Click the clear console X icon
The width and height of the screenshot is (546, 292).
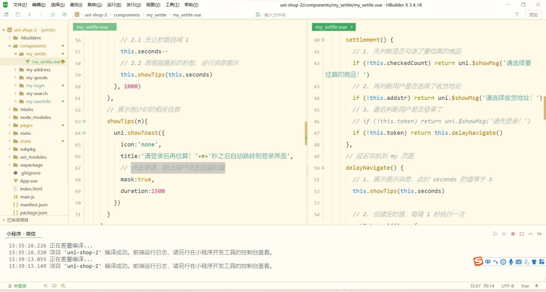pyautogui.click(x=539, y=234)
